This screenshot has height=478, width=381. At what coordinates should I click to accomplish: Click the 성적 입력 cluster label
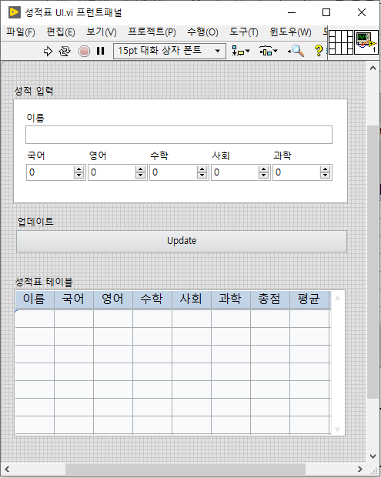tap(34, 91)
